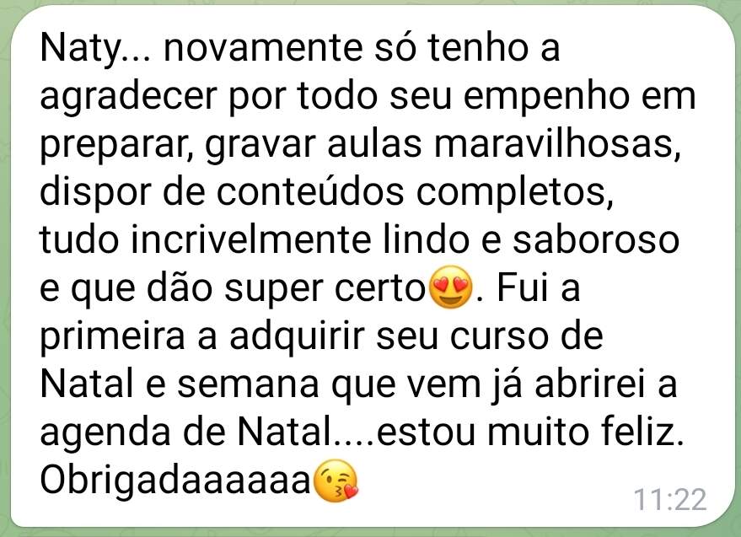Click the name 'Naty' at message start
Image resolution: width=741 pixels, height=537 pixels.
point(81,50)
